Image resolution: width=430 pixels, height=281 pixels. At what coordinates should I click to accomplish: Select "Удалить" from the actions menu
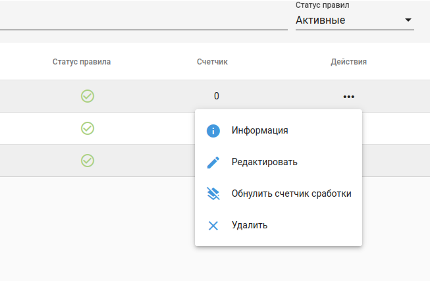[x=250, y=226]
